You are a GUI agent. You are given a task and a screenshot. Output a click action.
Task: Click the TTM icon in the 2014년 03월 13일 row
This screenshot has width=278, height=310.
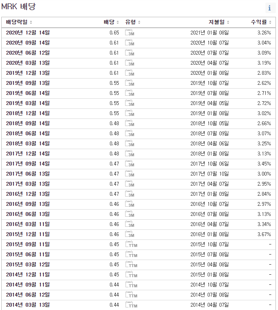click(131, 305)
